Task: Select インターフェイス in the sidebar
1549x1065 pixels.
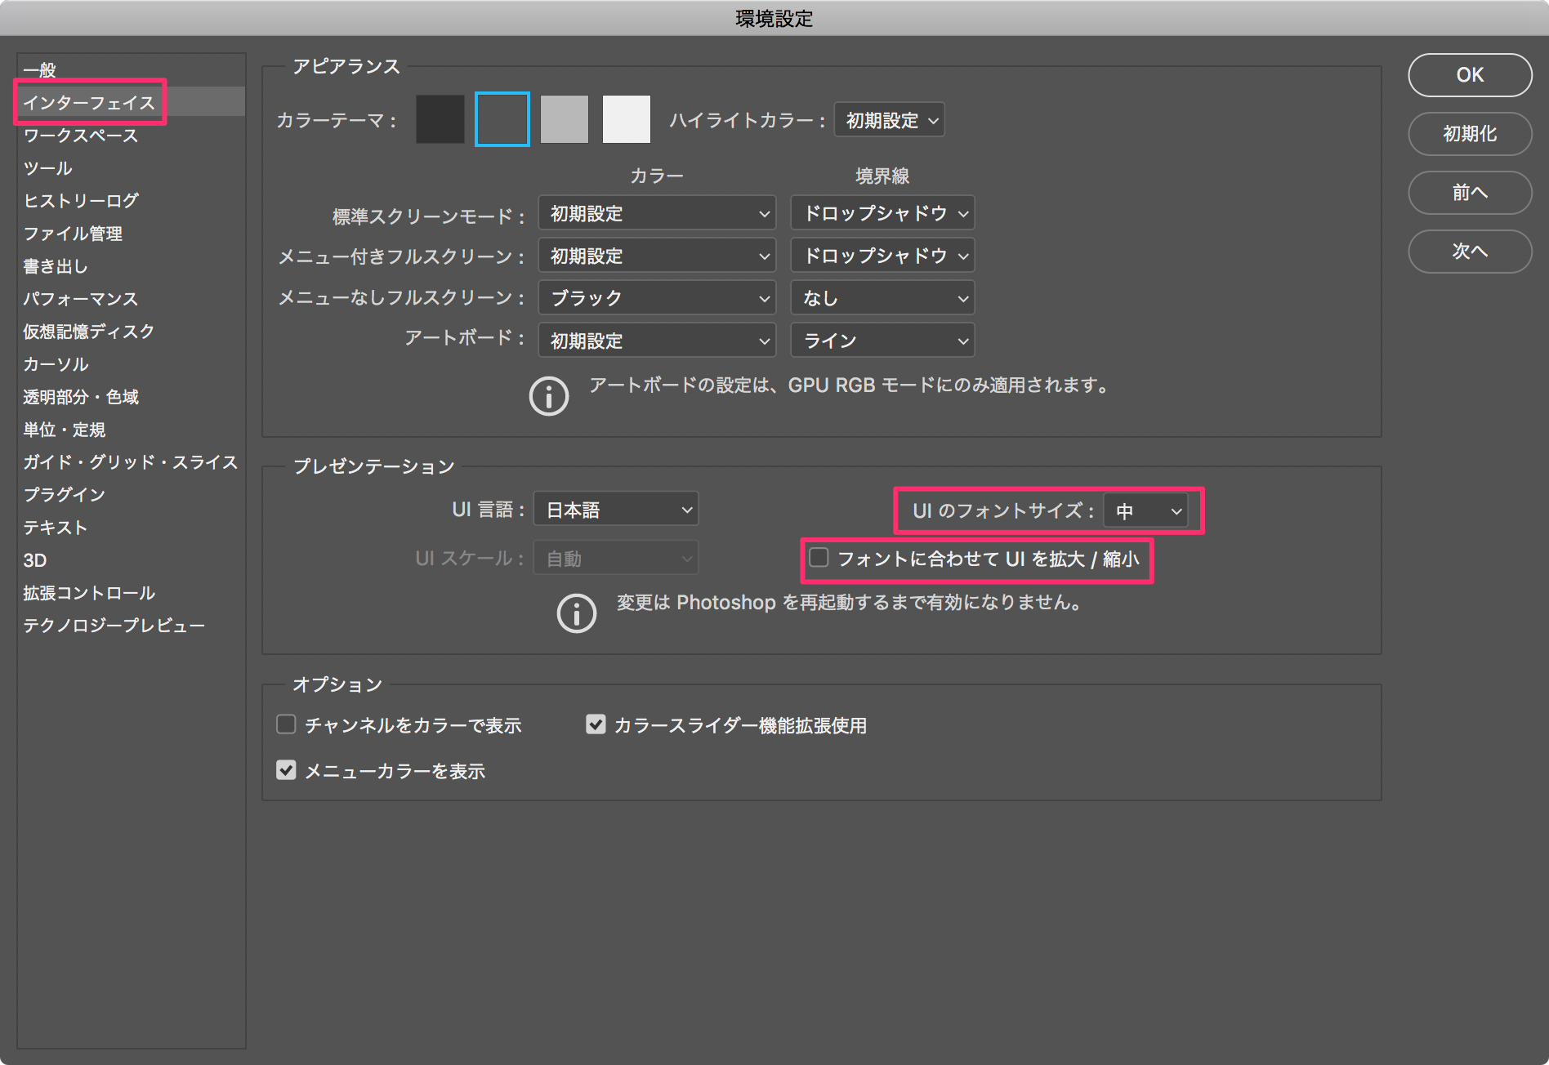Action: (x=131, y=102)
